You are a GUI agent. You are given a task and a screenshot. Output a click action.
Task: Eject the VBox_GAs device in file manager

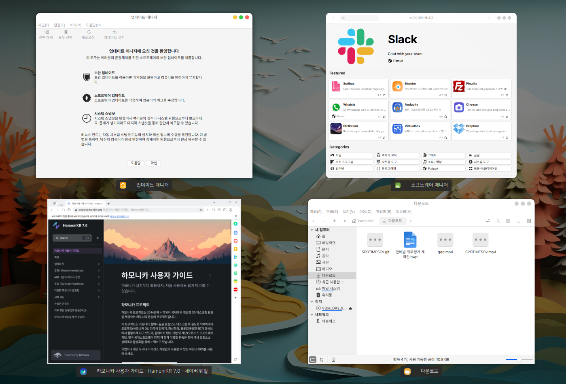point(350,308)
